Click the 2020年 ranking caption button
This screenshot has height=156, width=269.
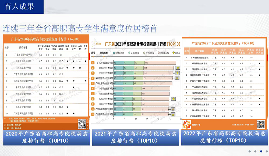(46, 137)
